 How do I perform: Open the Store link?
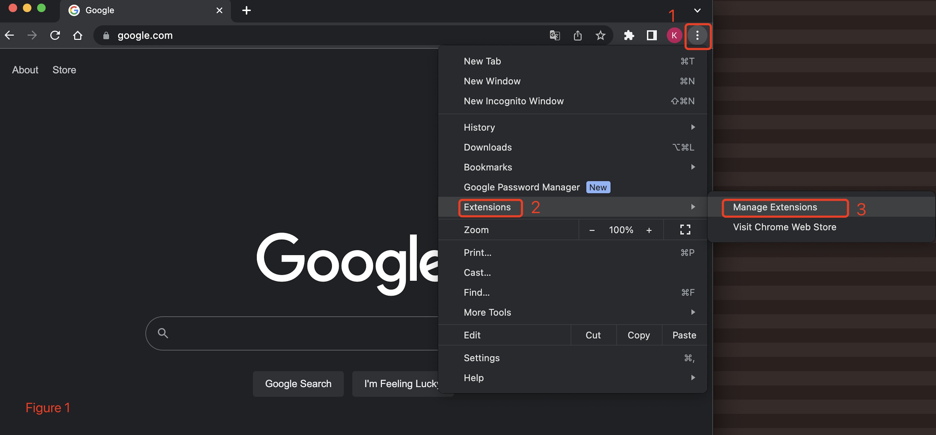pos(64,70)
